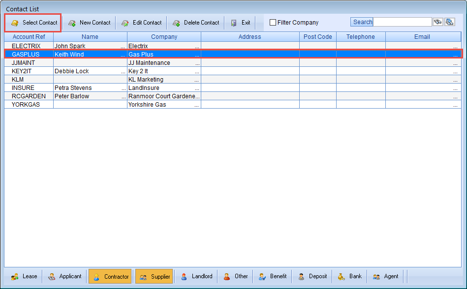The width and height of the screenshot is (467, 289).
Task: Expand ellipsis in Keith Wind name cell
Action: 123,56
